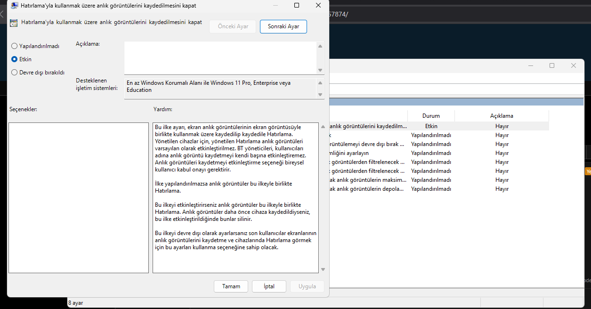Image resolution: width=591 pixels, height=309 pixels.
Task: Confirm with the Tamam button
Action: (x=231, y=286)
